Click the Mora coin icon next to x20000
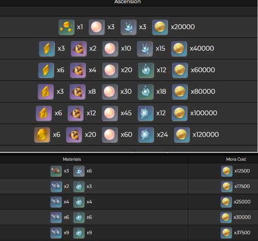Viewport: 258px width, 241px height. point(160,27)
